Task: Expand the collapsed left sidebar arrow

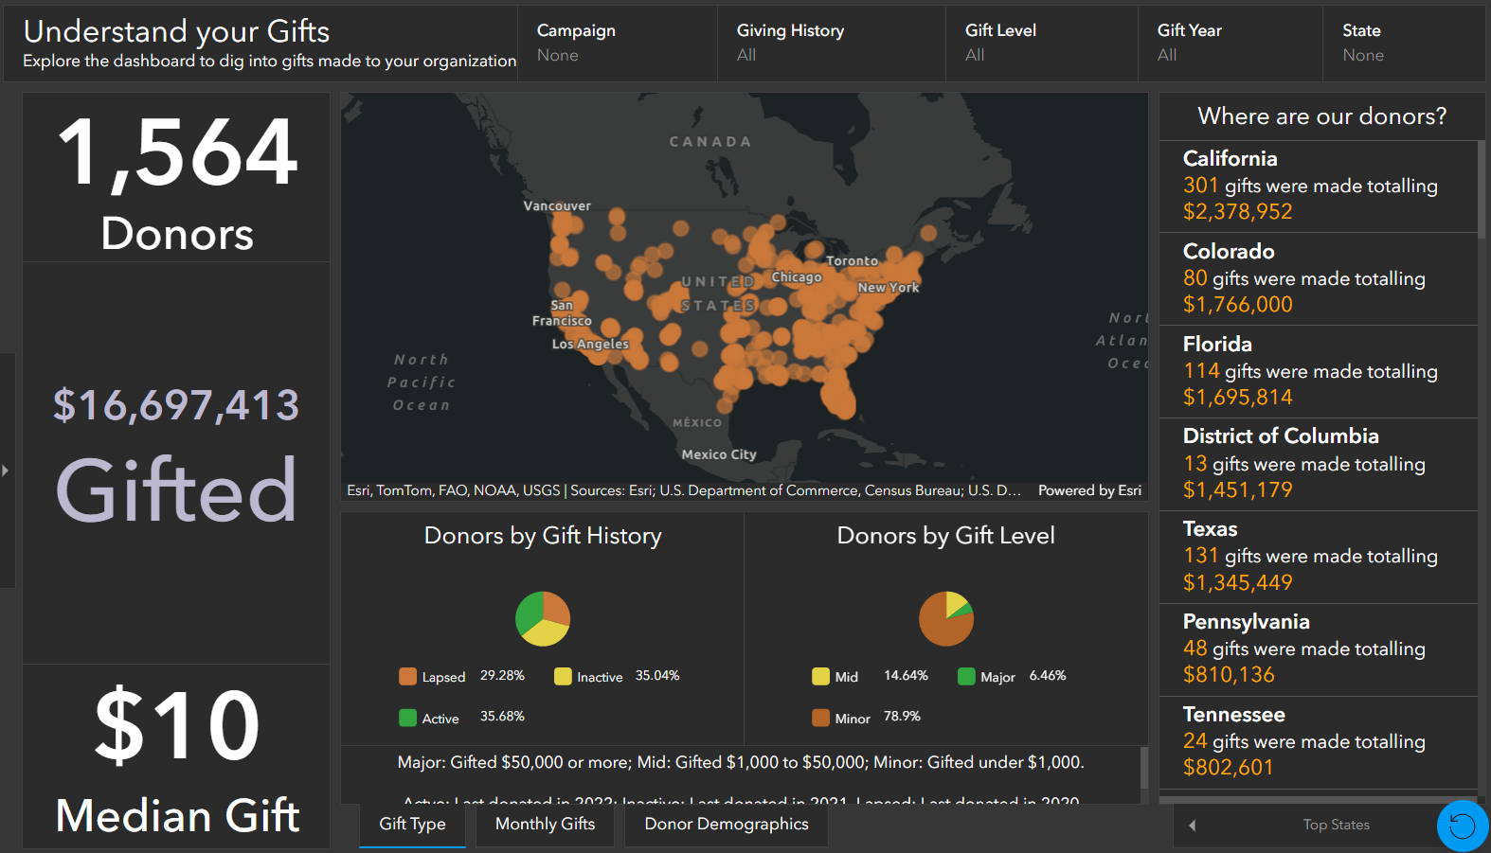Action: tap(6, 470)
